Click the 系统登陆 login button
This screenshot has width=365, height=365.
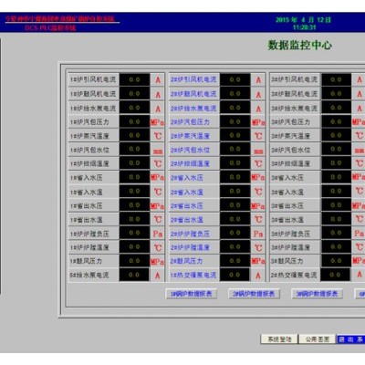coord(279,339)
